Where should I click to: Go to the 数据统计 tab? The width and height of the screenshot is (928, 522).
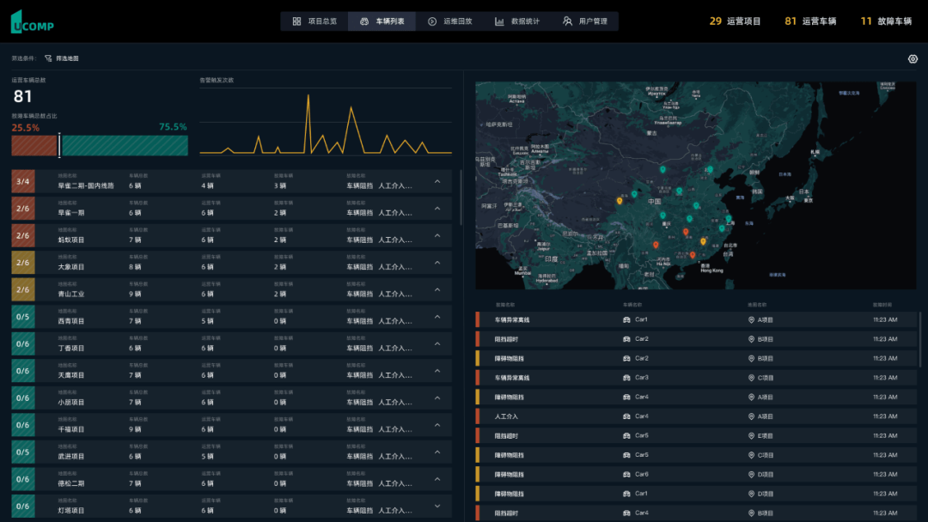click(x=517, y=21)
